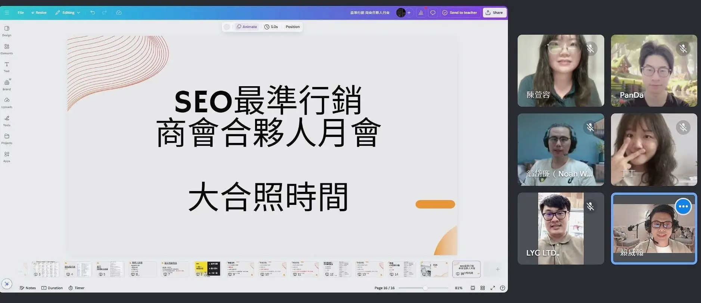Click the cloud save status icon
This screenshot has width=701, height=303.
(119, 13)
